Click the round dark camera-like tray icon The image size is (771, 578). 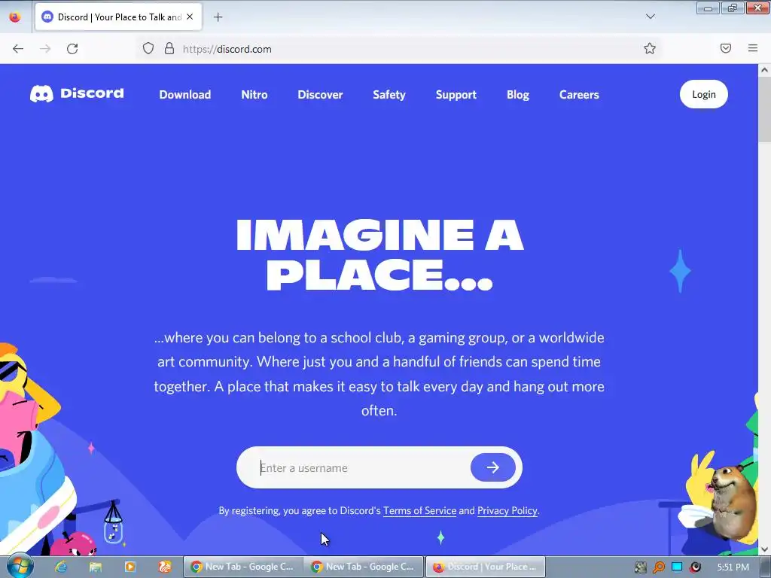695,567
